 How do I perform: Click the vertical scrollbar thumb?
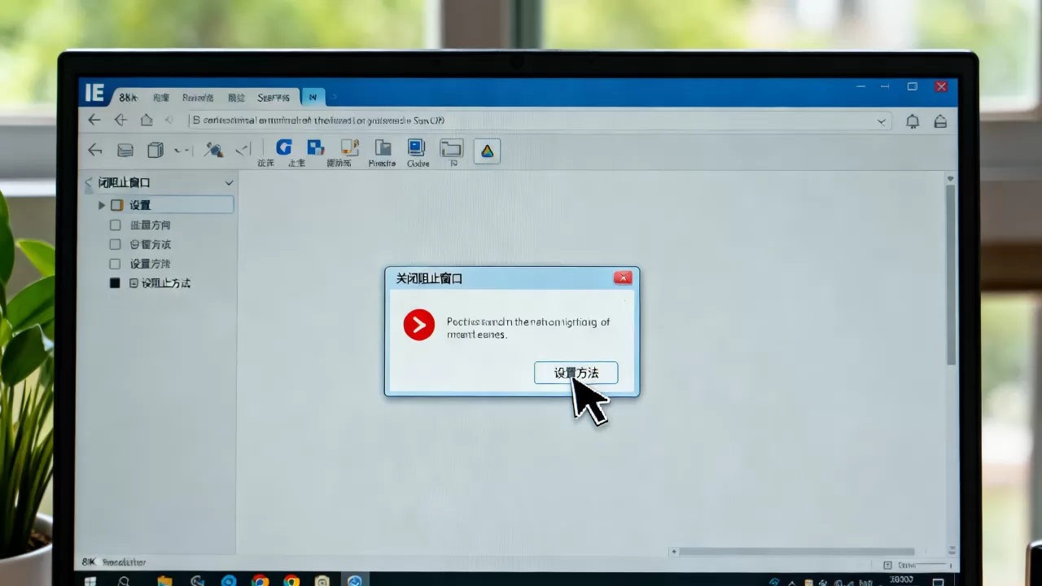coord(950,275)
